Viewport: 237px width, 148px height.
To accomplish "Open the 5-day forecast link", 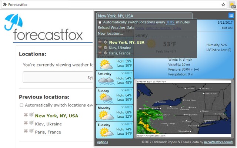I will pos(177,28).
